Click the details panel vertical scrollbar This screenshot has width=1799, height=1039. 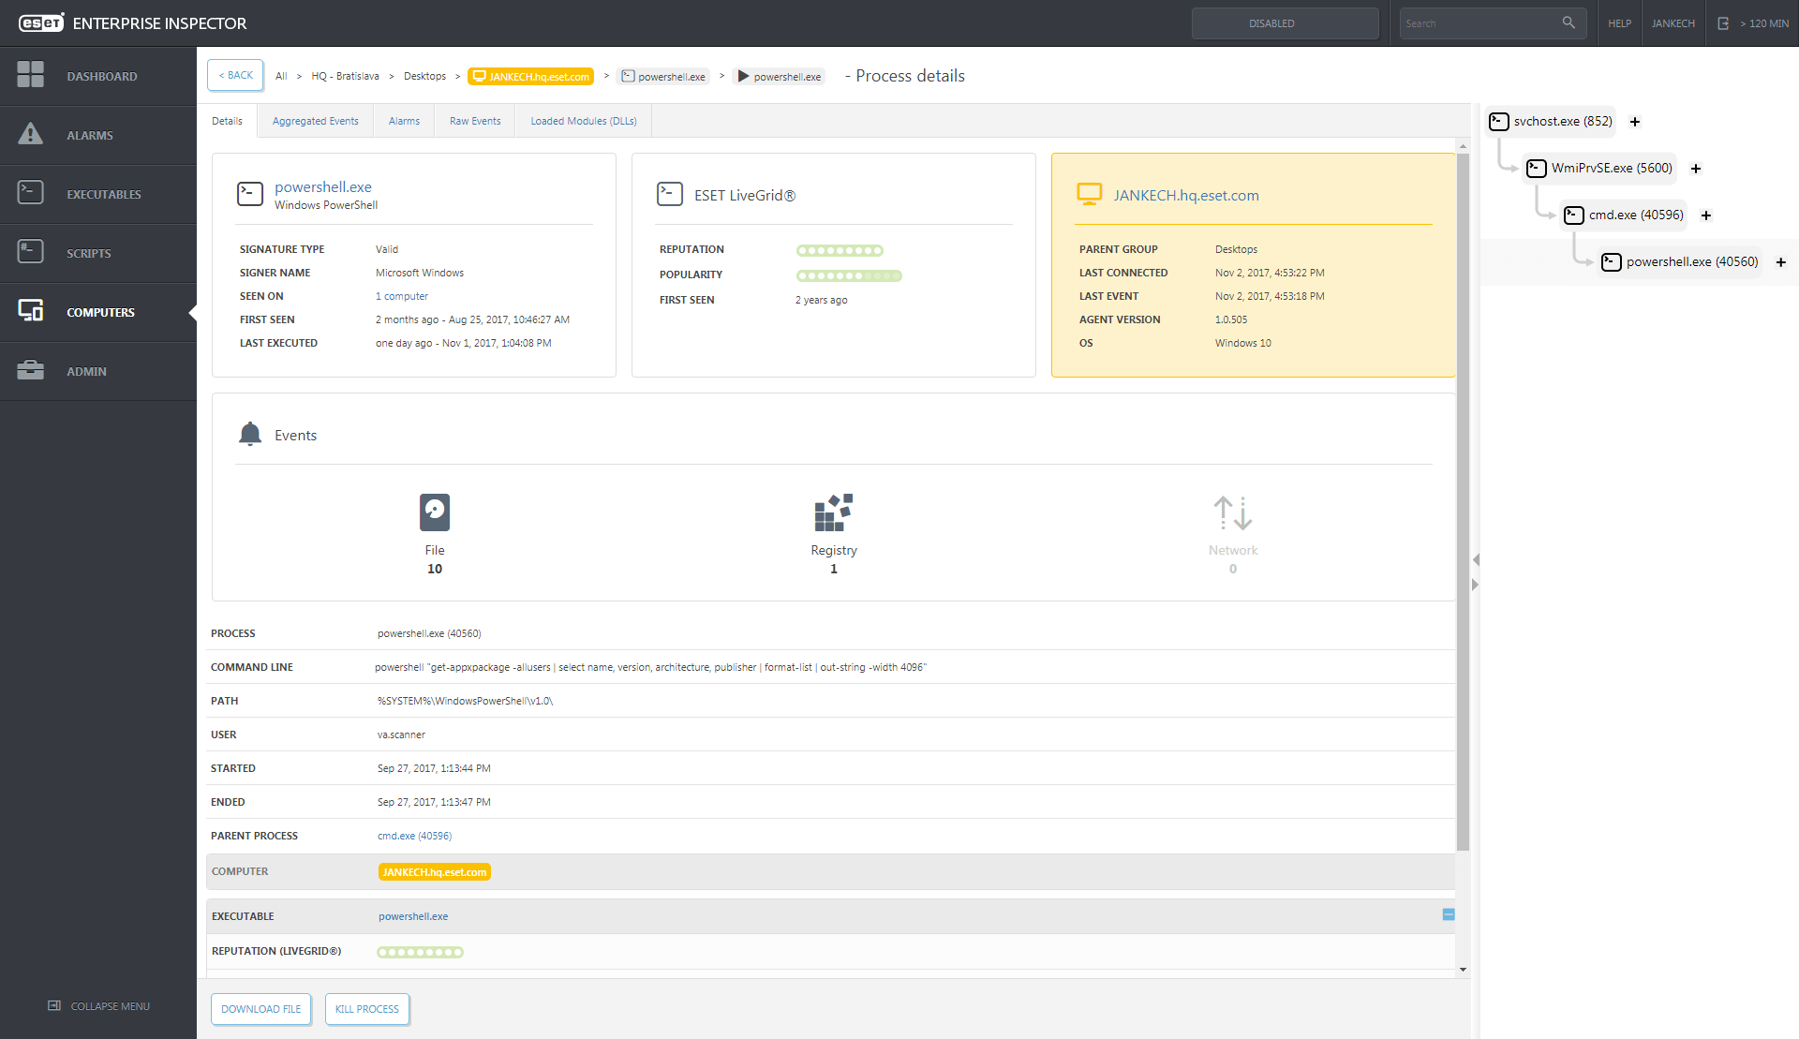1463,502
